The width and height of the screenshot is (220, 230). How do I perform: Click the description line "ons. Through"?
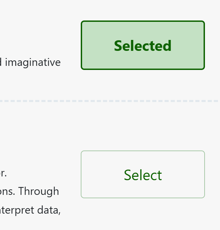tap(29, 191)
